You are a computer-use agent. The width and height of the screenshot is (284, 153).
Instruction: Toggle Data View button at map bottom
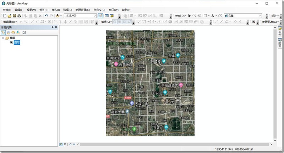61,144
